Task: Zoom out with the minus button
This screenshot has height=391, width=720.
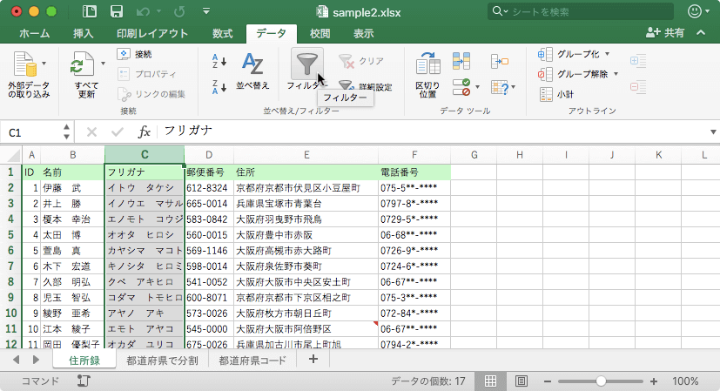Action: 548,381
